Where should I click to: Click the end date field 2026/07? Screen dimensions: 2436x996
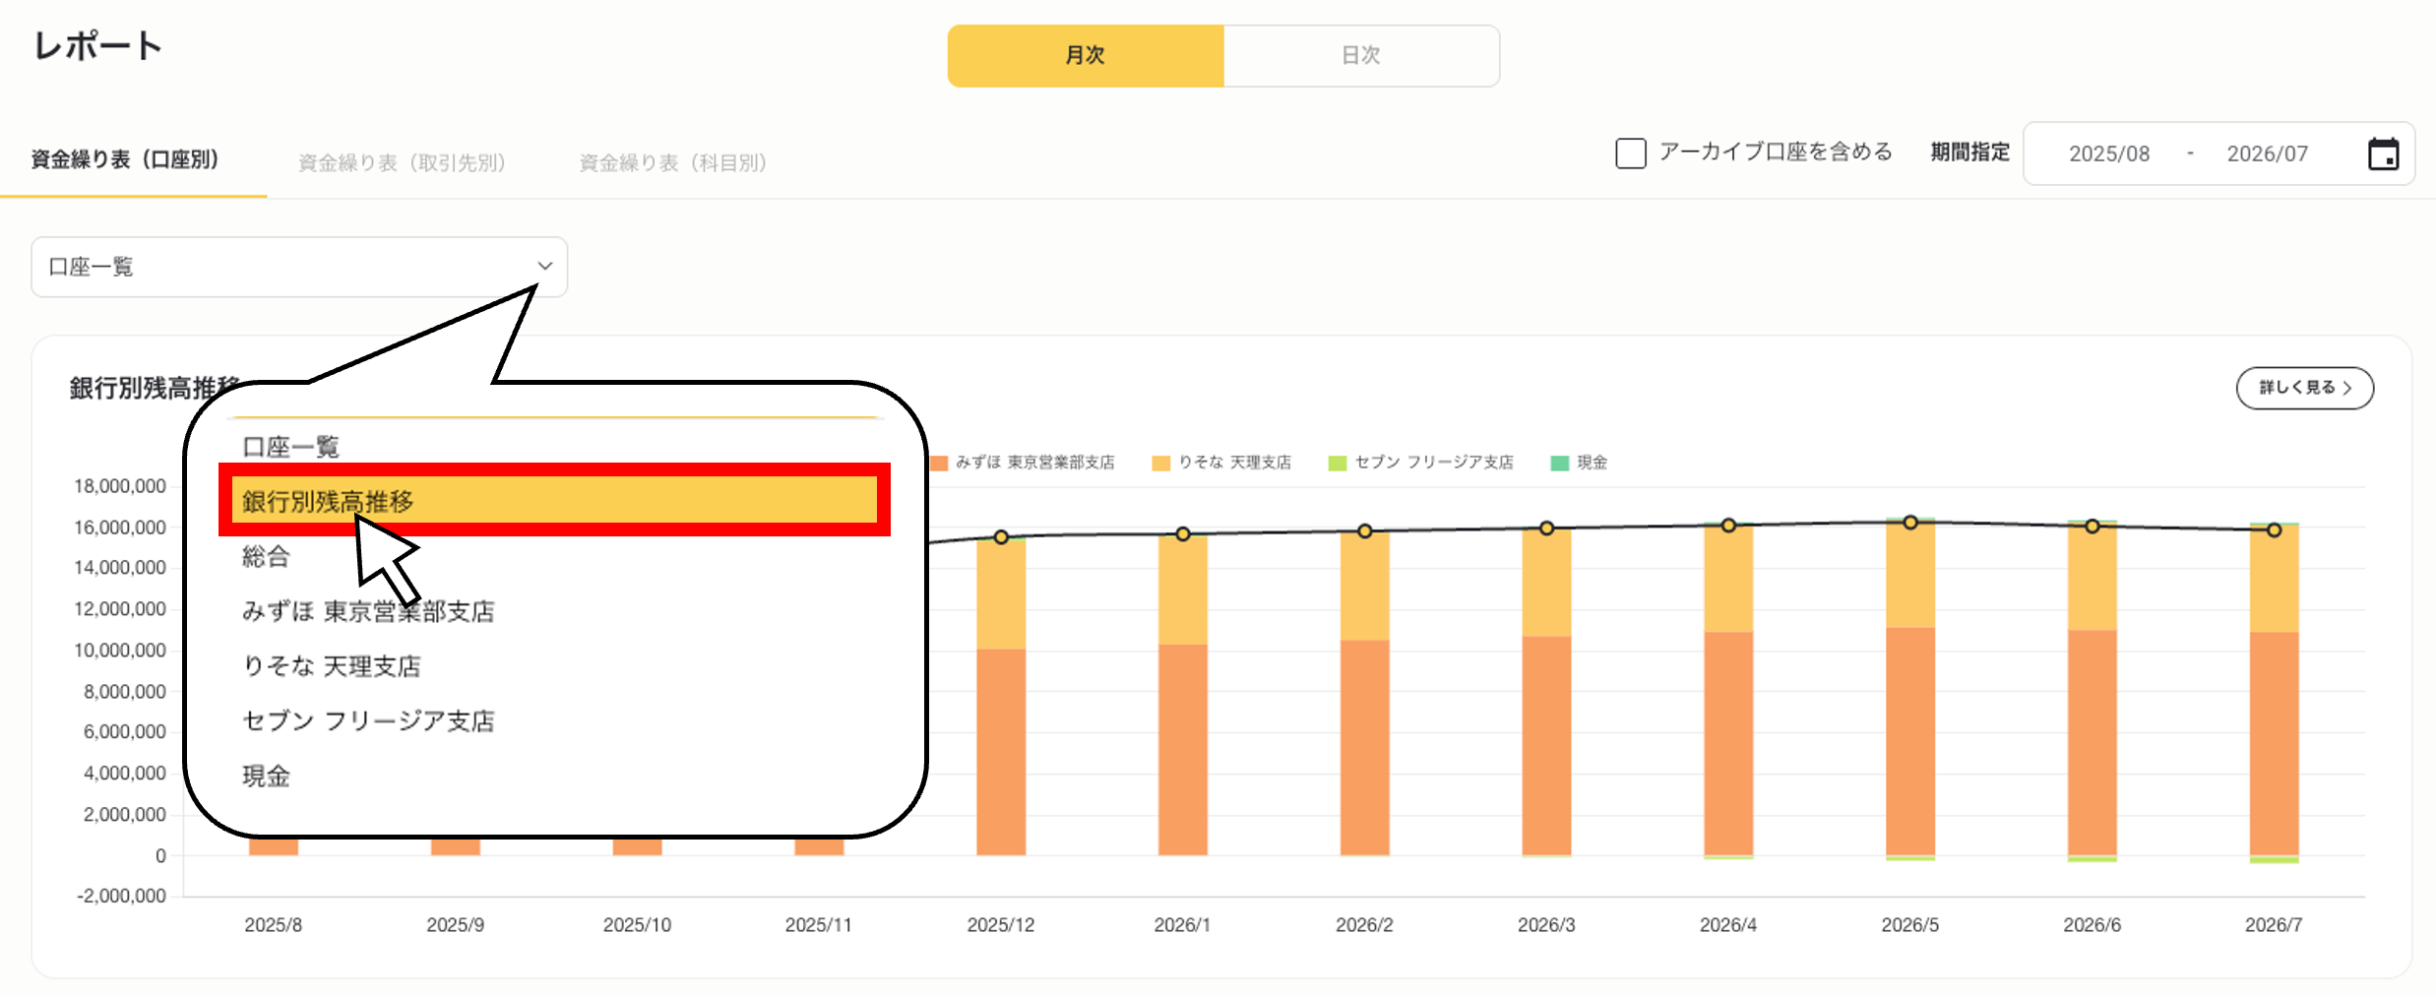[2267, 155]
